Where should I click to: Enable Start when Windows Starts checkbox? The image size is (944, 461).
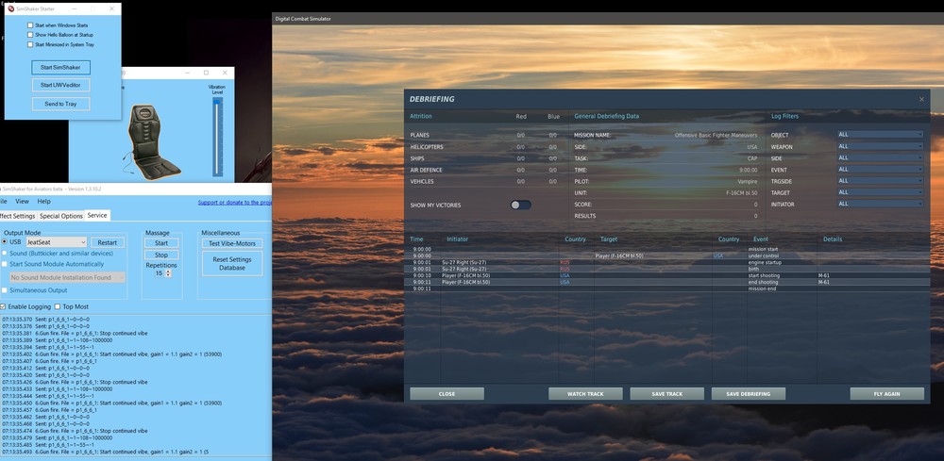pos(30,25)
